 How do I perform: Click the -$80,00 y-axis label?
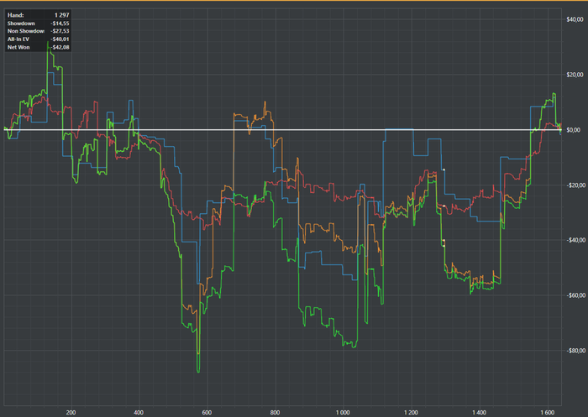[574, 351]
